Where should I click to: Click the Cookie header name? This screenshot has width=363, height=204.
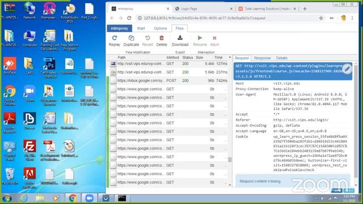[x=242, y=137]
